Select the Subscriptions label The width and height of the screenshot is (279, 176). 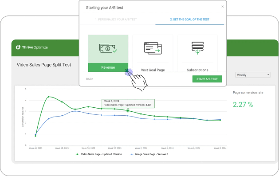[x=197, y=70]
